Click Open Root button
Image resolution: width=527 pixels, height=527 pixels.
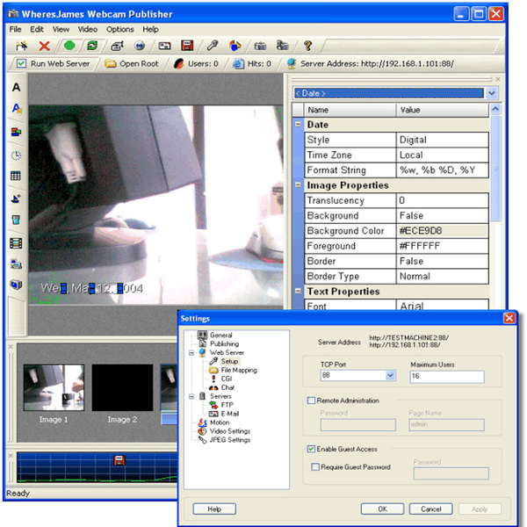tap(132, 63)
